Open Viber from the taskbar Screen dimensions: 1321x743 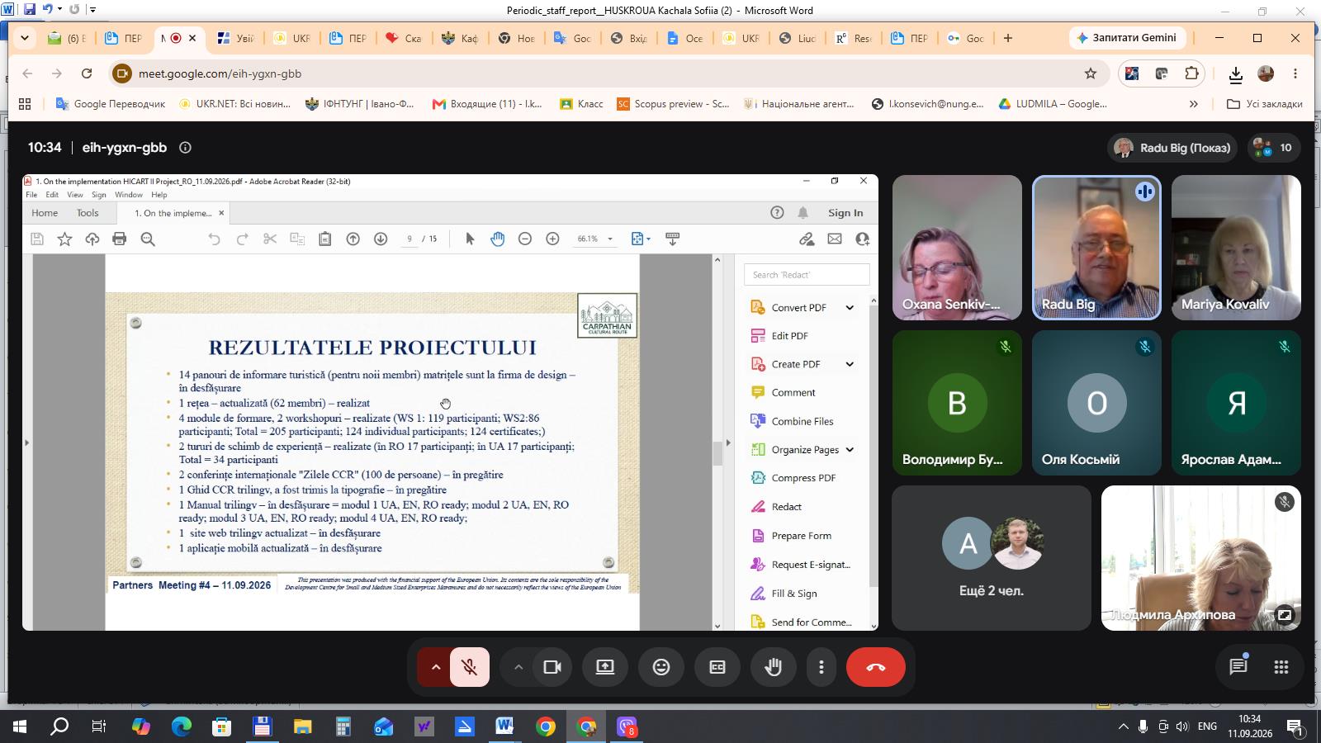[x=627, y=727]
